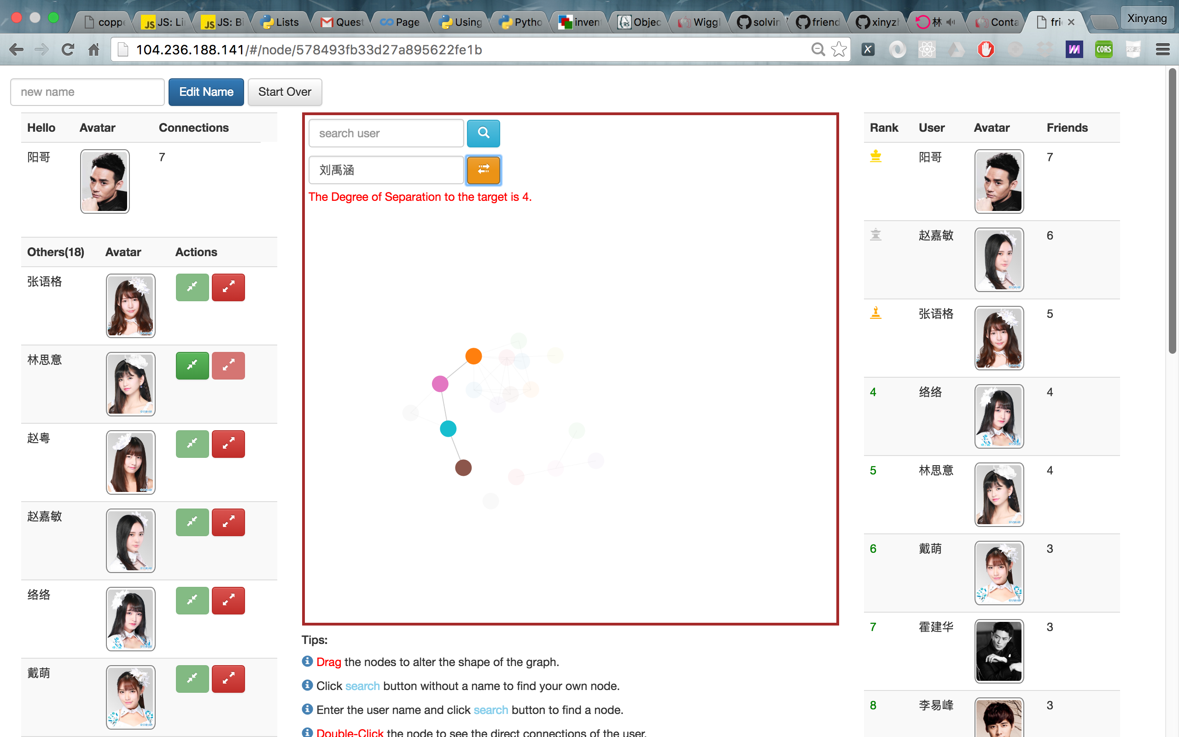Click red disconnect icon for 戴萌

228,679
